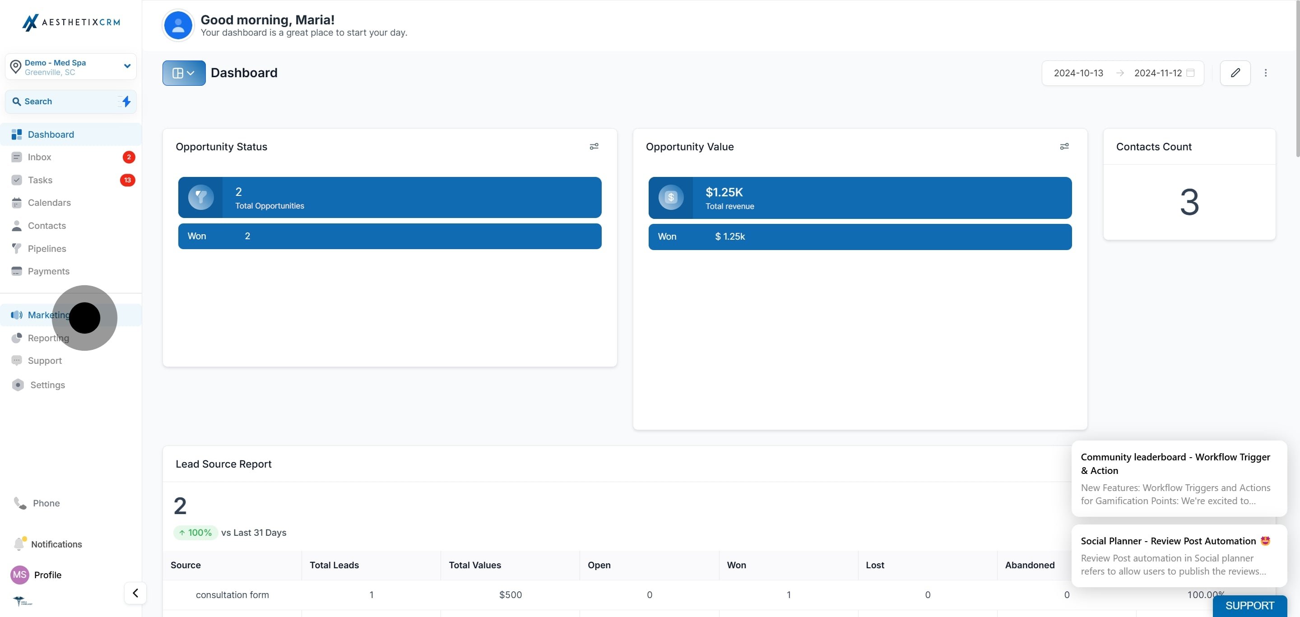Click the blue SUPPORT button
The image size is (1300, 617).
point(1249,605)
